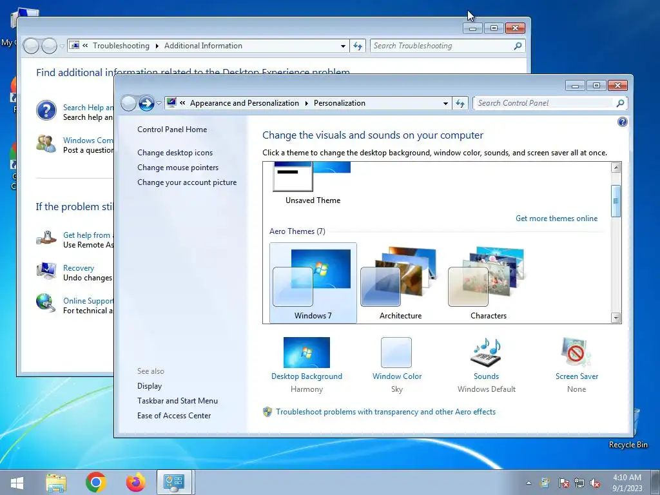Click theme list scroll up arrow
This screenshot has width=660, height=495.
point(616,168)
